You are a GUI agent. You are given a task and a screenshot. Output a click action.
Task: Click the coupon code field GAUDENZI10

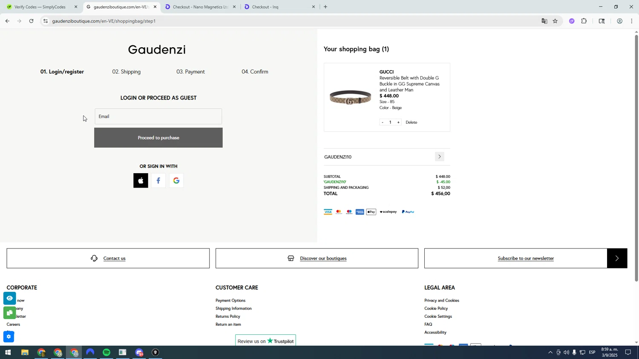pyautogui.click(x=378, y=157)
